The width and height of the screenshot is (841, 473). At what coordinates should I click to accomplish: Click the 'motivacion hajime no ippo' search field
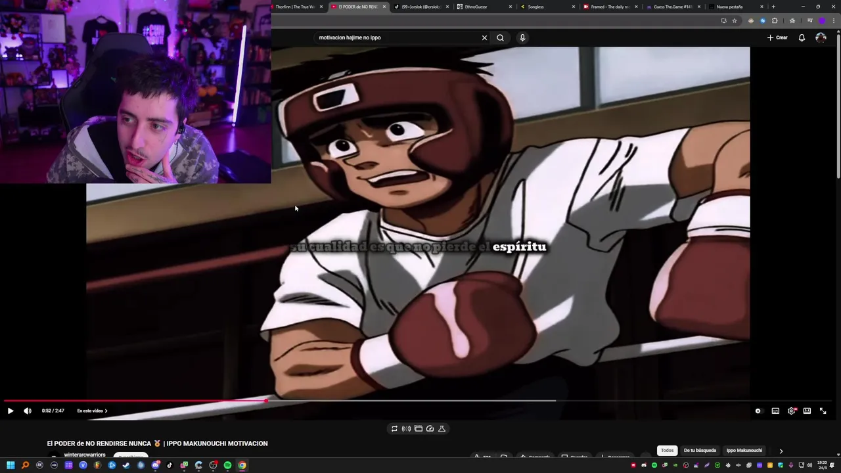click(x=398, y=37)
